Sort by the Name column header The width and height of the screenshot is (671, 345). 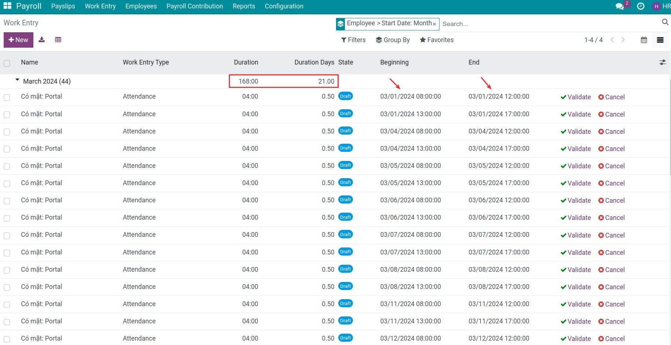tap(30, 62)
